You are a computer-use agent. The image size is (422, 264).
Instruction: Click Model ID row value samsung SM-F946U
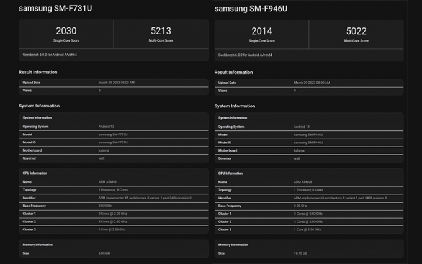[308, 142]
